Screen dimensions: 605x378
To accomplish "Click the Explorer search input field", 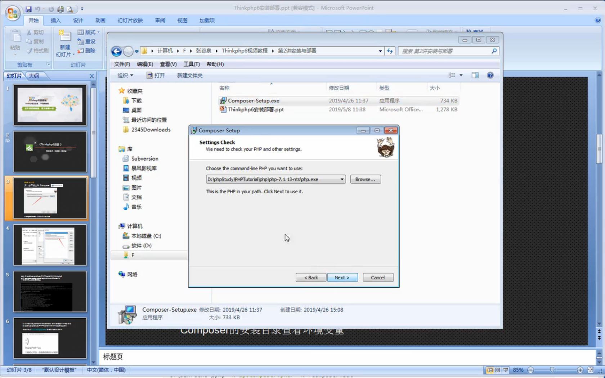I will pos(444,51).
